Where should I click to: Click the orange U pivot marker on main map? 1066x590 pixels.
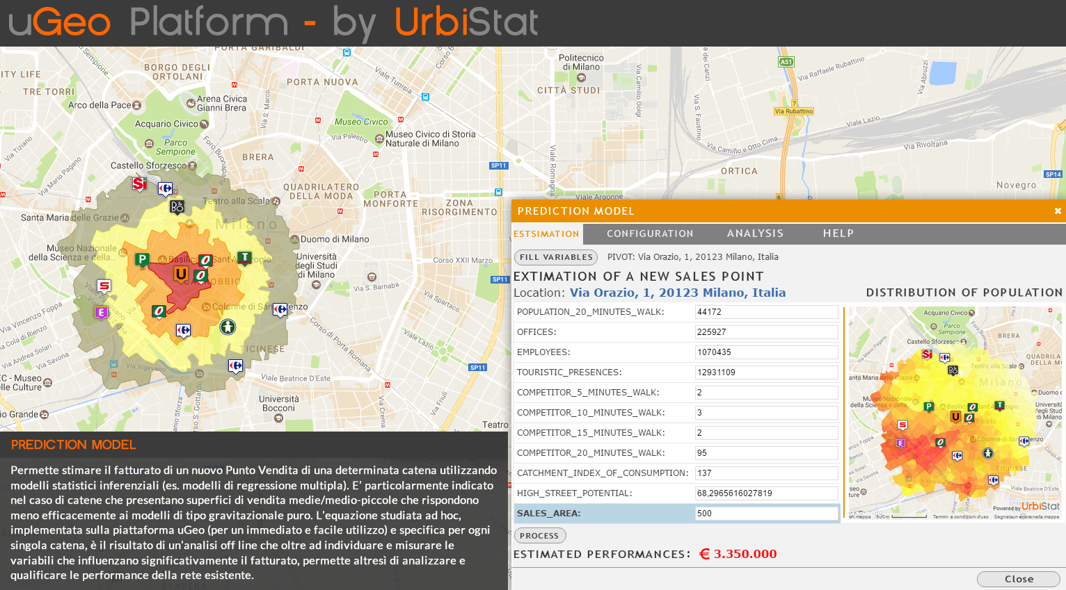181,274
